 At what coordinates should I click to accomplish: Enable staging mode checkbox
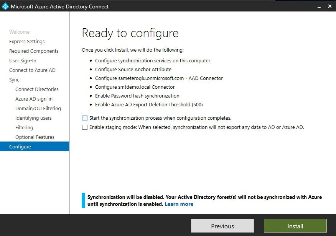(x=85, y=127)
